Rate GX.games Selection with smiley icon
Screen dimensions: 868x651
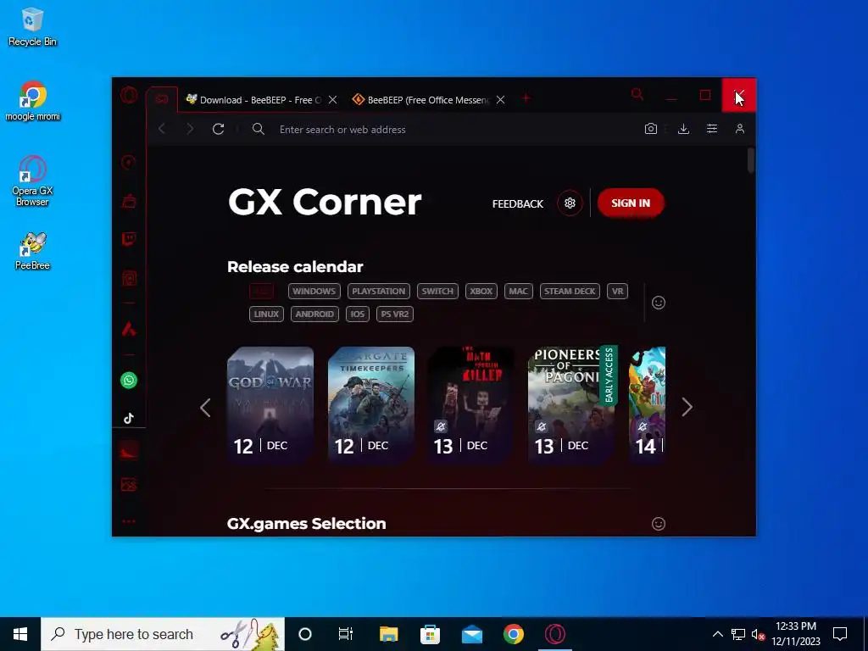[x=658, y=524]
